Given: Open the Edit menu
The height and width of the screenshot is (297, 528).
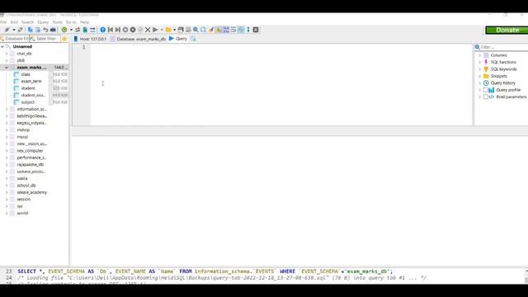Looking at the screenshot, I should pos(14,22).
